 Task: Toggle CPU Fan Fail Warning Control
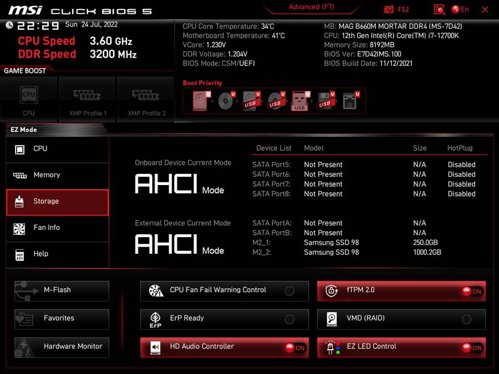[x=289, y=291]
